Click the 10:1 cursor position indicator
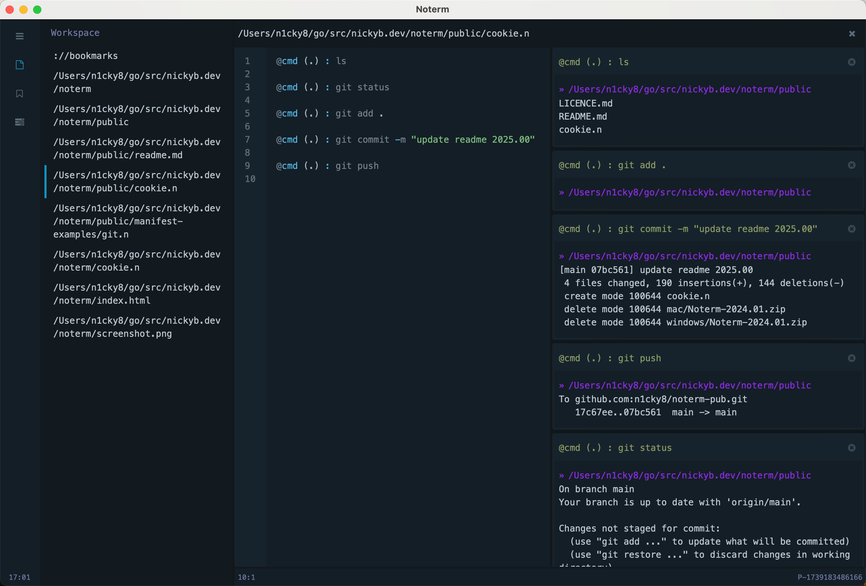866x586 pixels. click(x=246, y=577)
